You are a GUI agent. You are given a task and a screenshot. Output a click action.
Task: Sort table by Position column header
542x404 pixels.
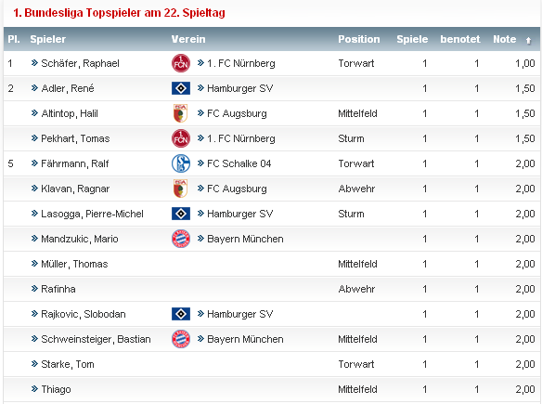click(359, 39)
